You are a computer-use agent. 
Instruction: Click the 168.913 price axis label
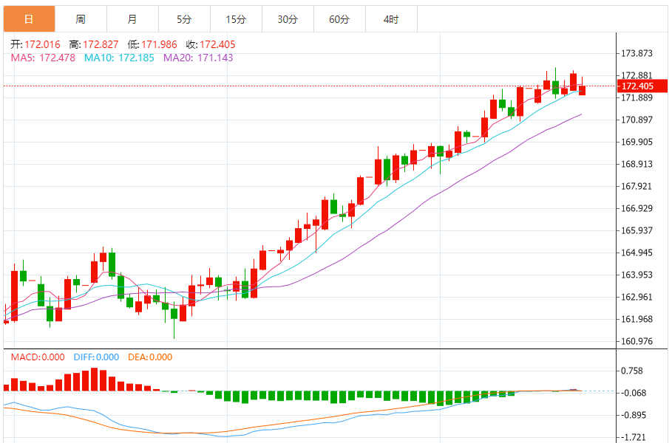pos(637,165)
